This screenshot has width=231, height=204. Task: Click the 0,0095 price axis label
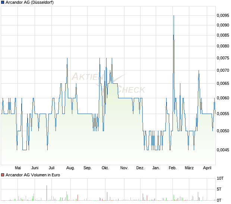[223, 15]
